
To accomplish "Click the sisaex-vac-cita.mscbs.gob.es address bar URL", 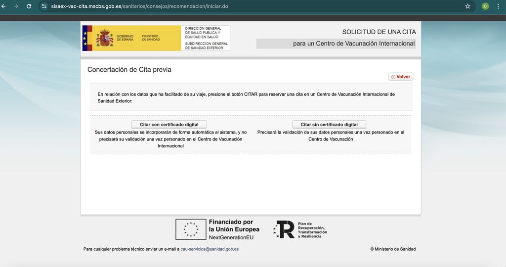I will point(139,6).
